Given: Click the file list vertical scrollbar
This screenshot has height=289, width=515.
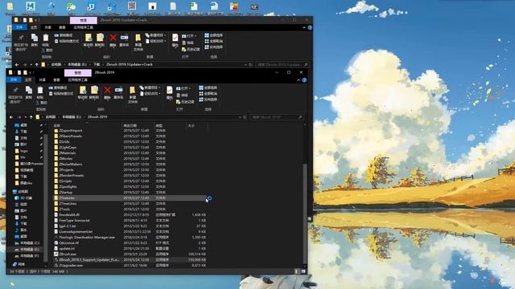Looking at the screenshot, I should (305, 213).
